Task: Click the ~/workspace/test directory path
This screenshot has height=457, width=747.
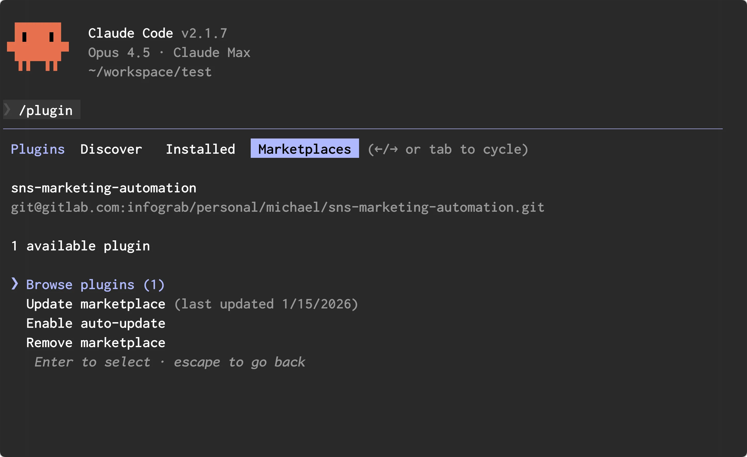Action: click(150, 72)
